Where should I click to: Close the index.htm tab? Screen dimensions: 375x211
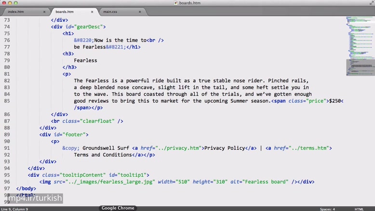point(44,12)
